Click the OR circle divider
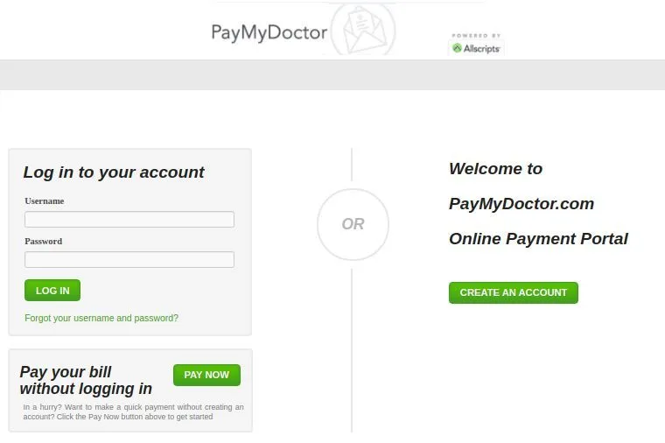This screenshot has height=443, width=665. tap(353, 224)
